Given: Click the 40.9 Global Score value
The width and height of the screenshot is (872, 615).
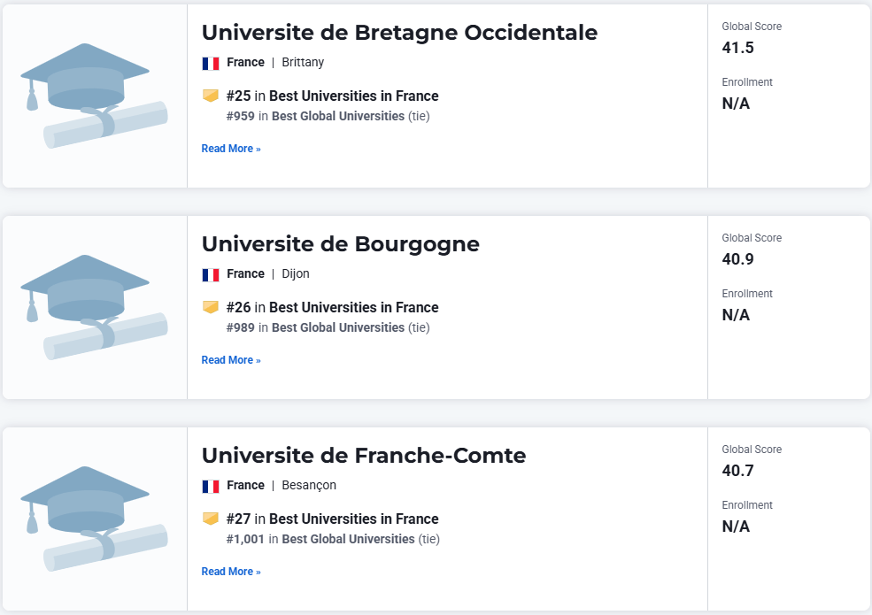Looking at the screenshot, I should 738,259.
